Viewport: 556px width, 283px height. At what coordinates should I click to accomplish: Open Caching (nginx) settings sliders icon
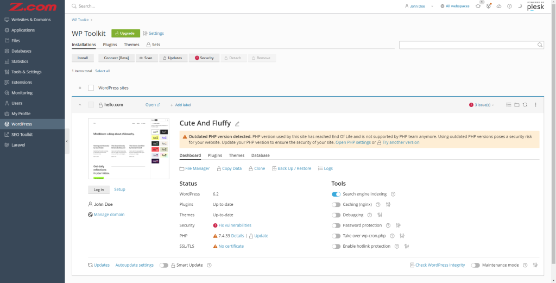[388, 205]
